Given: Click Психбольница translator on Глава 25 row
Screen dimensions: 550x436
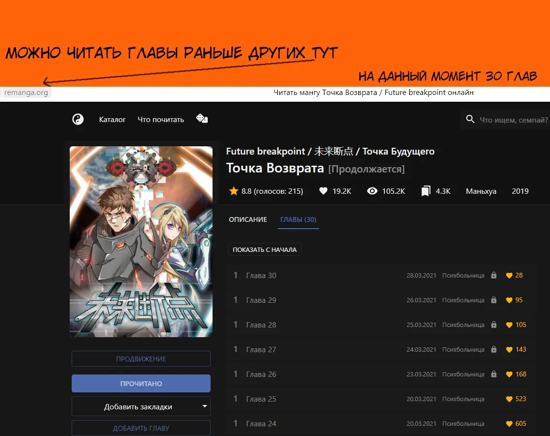Looking at the screenshot, I should 463,399.
